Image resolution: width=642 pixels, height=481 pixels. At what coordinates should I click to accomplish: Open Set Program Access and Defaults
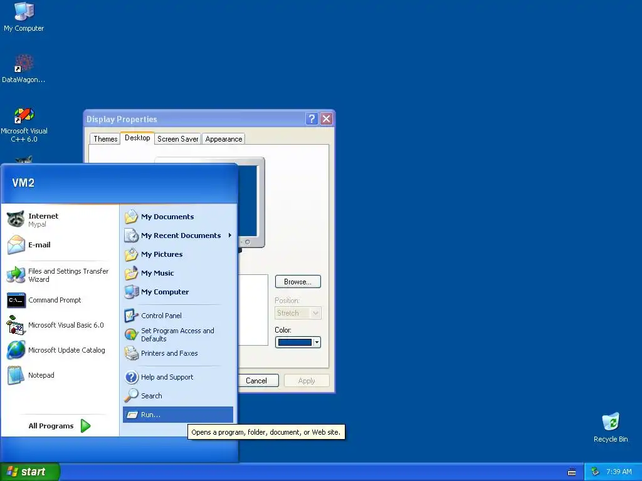click(x=178, y=334)
